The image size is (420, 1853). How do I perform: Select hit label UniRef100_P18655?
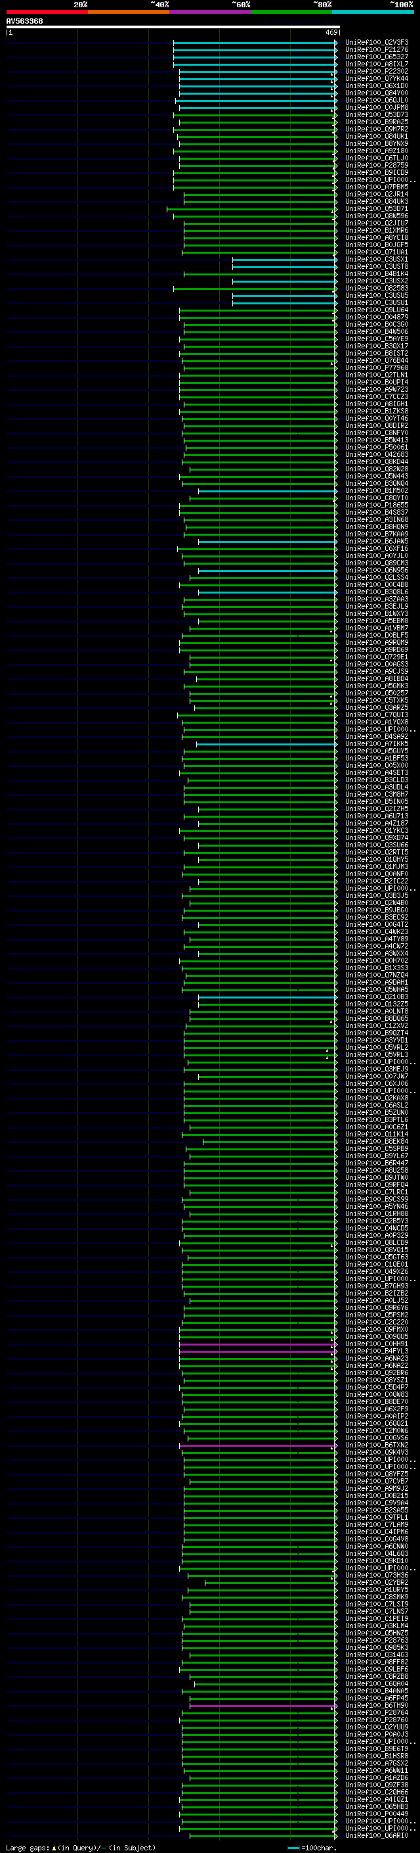tap(377, 505)
